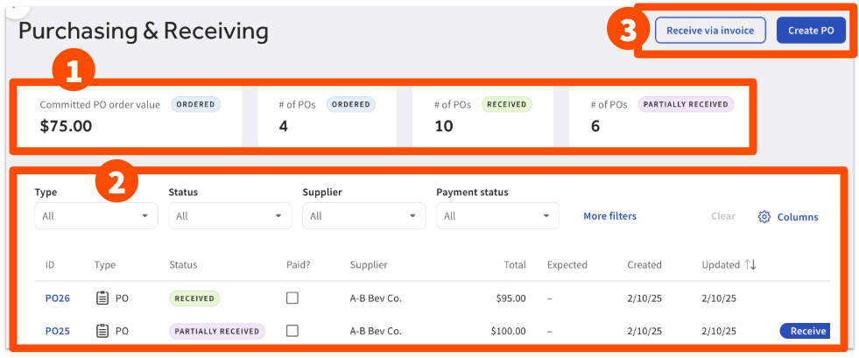Image resolution: width=859 pixels, height=358 pixels.
Task: Click the orange number 3 annotation badge
Action: click(x=628, y=31)
